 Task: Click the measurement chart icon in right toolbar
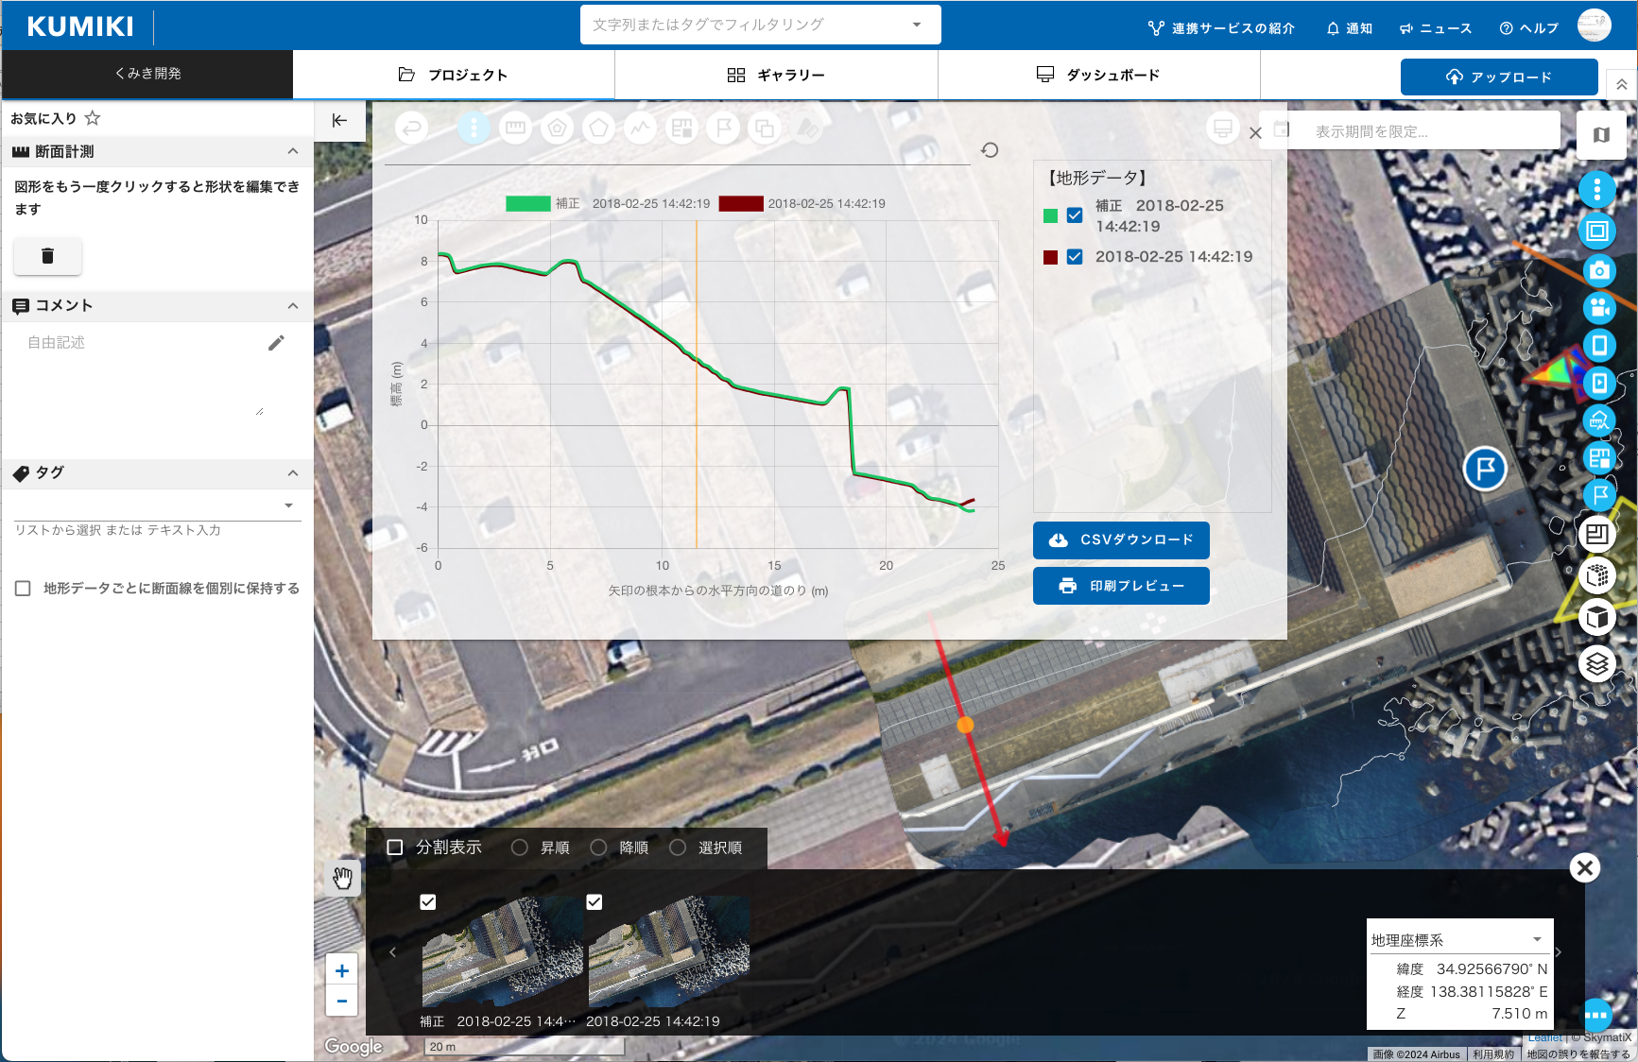pyautogui.click(x=1598, y=420)
